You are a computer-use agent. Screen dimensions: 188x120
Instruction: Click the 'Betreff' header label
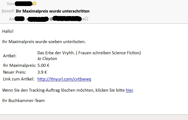click(8, 11)
